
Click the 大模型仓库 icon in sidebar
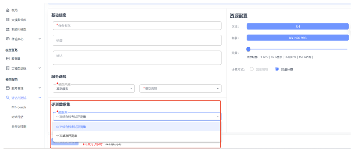(8, 20)
